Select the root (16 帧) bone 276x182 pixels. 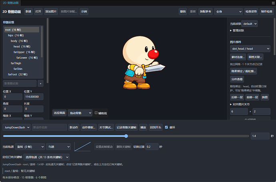tap(22, 30)
